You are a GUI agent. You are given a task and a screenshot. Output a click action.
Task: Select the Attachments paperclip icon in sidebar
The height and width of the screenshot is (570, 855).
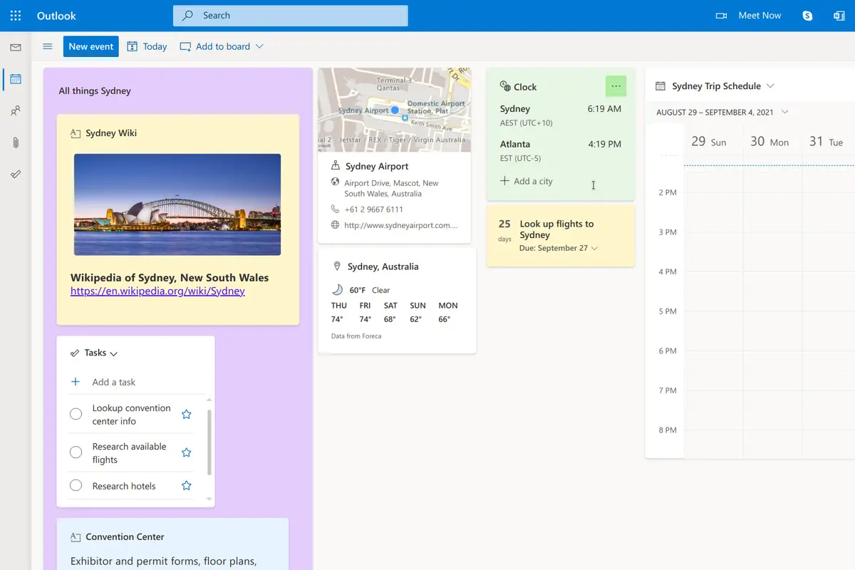16,142
